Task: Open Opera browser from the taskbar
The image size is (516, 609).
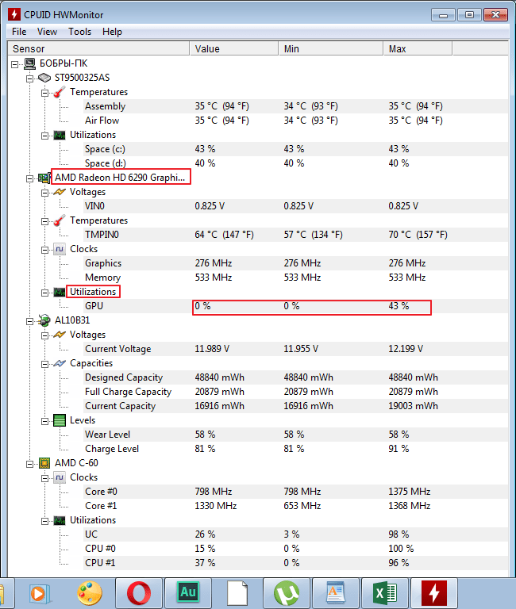Action: [x=139, y=593]
